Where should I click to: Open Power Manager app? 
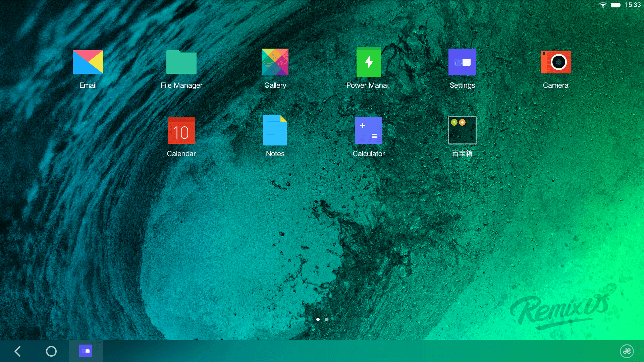point(368,62)
